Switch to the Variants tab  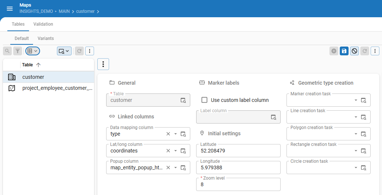tap(46, 38)
